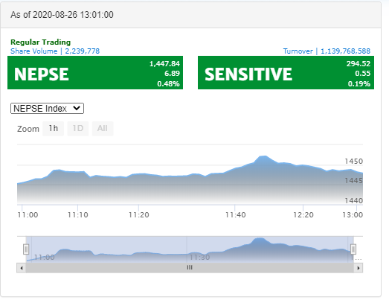
Task: Select the All zoom button
Action: 103,128
